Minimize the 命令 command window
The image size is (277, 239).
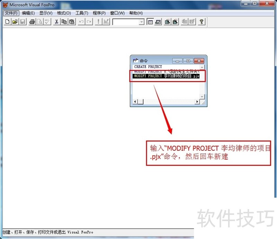click(177, 61)
